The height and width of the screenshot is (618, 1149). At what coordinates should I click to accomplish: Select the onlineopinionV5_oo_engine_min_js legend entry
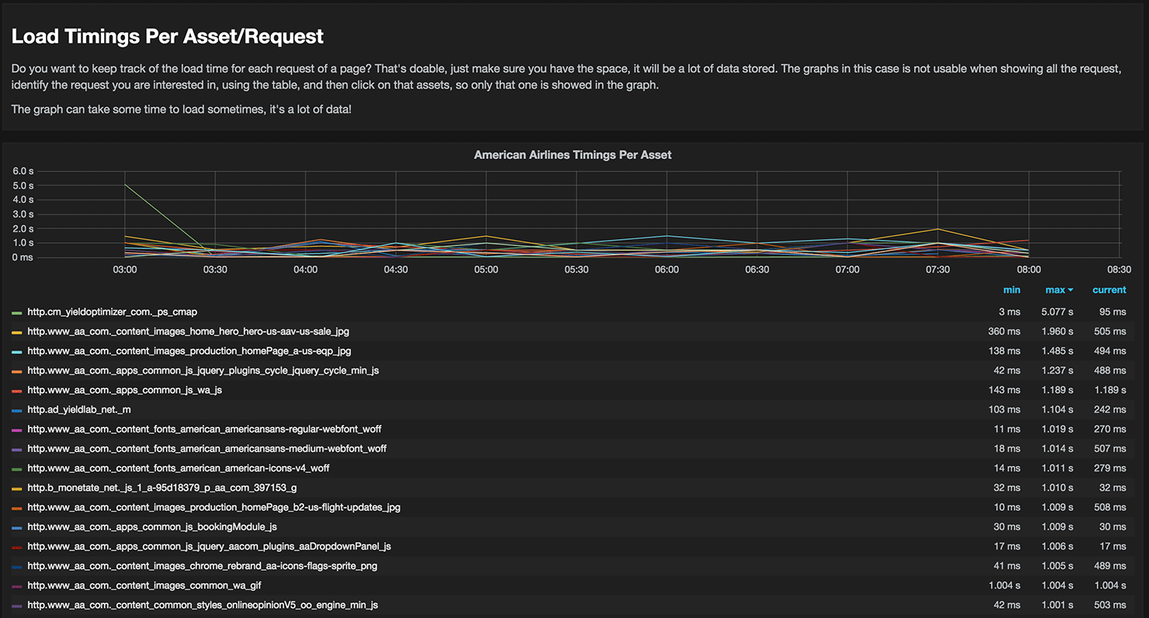pyautogui.click(x=203, y=605)
